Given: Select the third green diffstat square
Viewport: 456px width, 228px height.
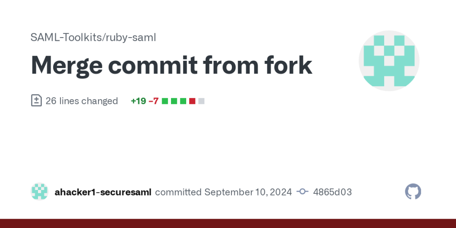Looking at the screenshot, I should click(183, 101).
